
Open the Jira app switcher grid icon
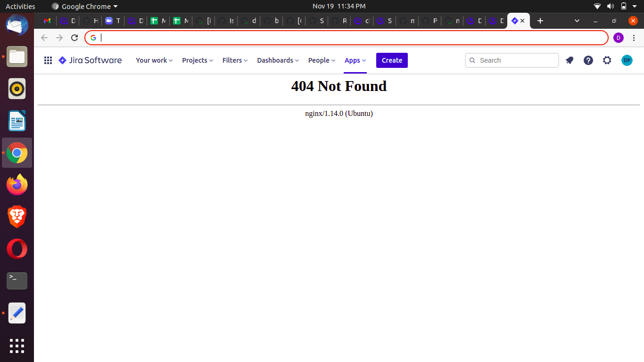pos(48,60)
